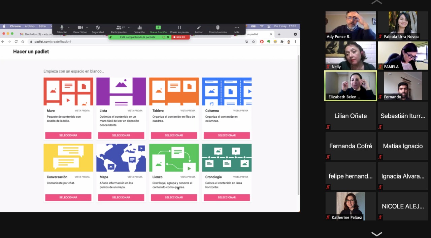Select Fabiola Urra Novoa video tile
The width and height of the screenshot is (431, 238).
point(403,26)
